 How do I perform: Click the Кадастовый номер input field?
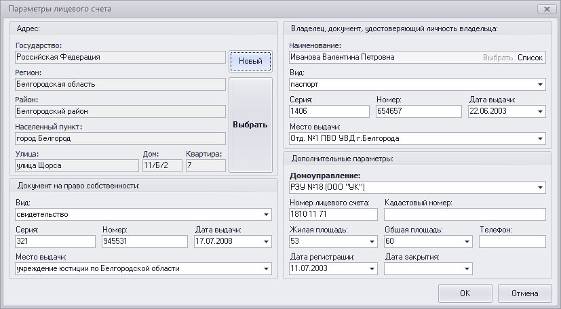pos(465,215)
